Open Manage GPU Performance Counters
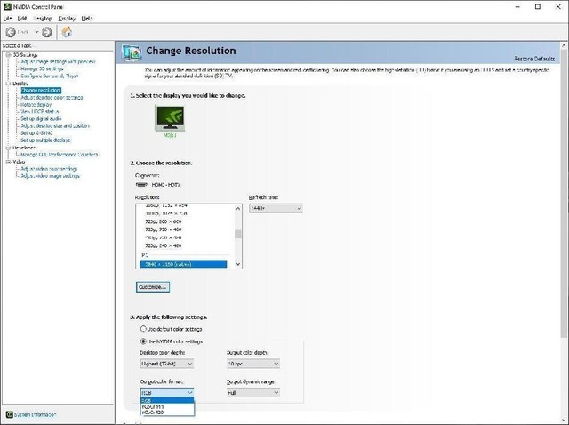 [x=60, y=155]
